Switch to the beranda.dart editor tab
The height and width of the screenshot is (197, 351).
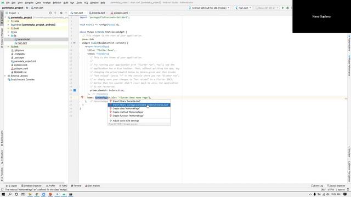point(98,13)
